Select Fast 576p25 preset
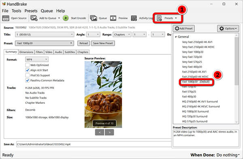Viewport: 243px width, 159px height. click(189, 92)
